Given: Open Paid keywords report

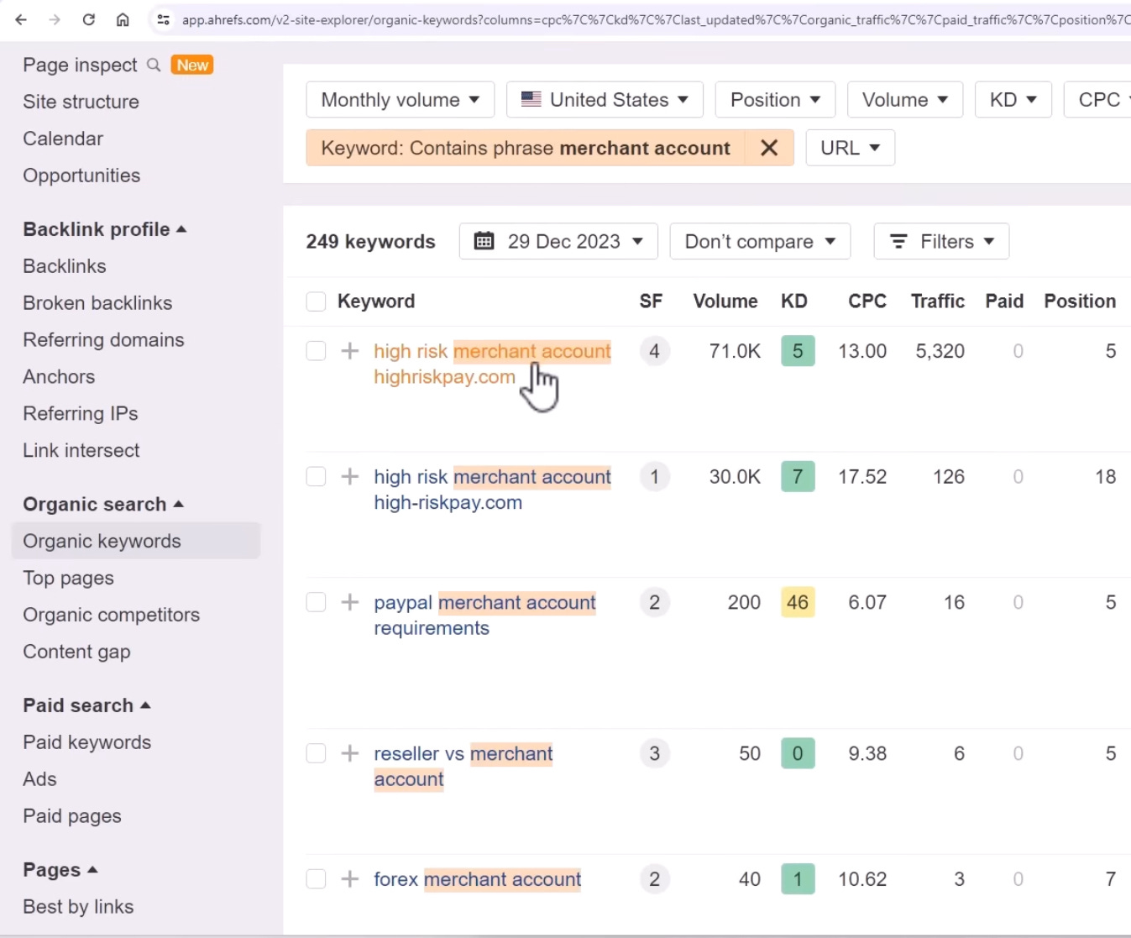Looking at the screenshot, I should [86, 742].
